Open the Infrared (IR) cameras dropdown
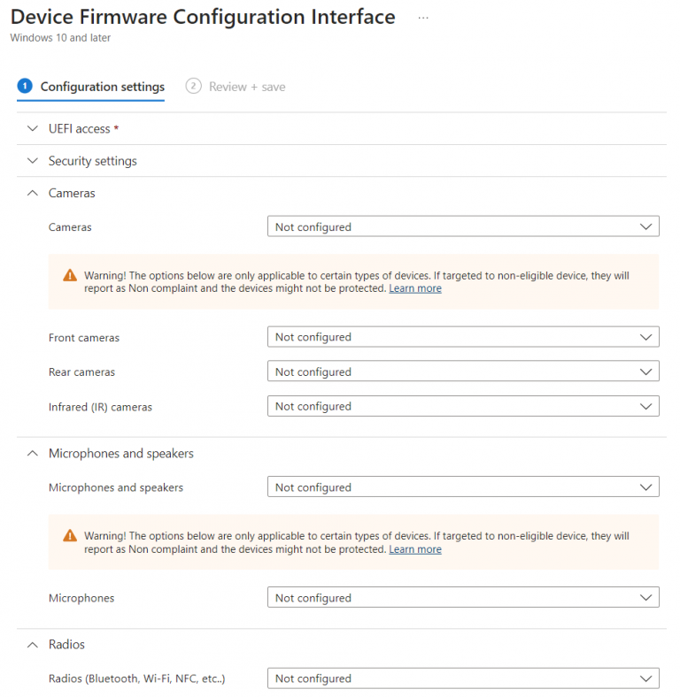This screenshot has height=697, width=680. coord(463,407)
